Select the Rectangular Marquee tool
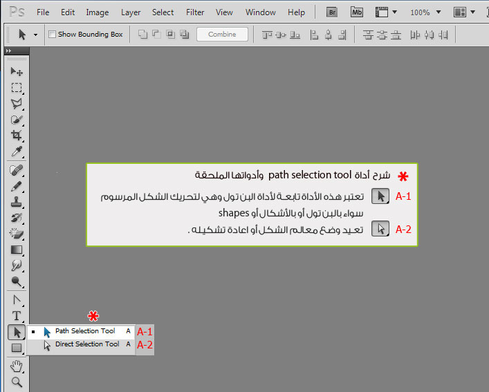The image size is (489, 392). [x=17, y=88]
